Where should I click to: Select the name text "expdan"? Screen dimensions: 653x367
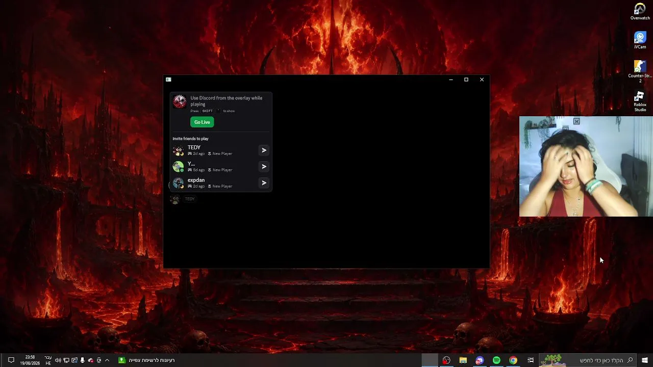196,180
